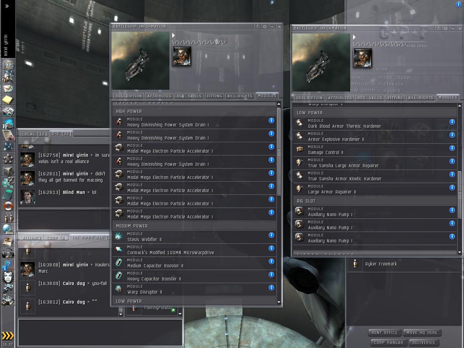The width and height of the screenshot is (464, 348).
Task: Click the scroll-down arrow of the High Power modules list
Action: coord(279,302)
